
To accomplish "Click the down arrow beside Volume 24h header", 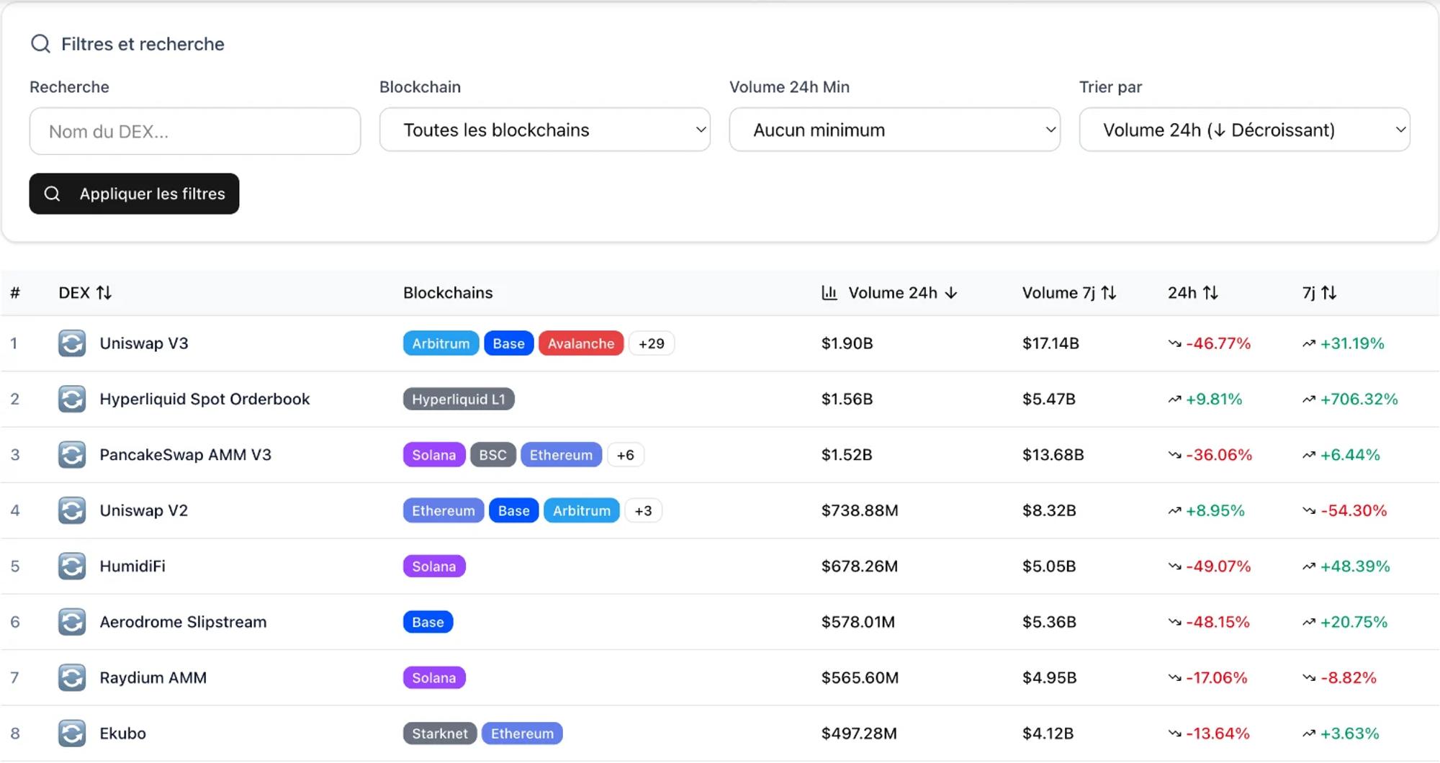I will [x=951, y=293].
